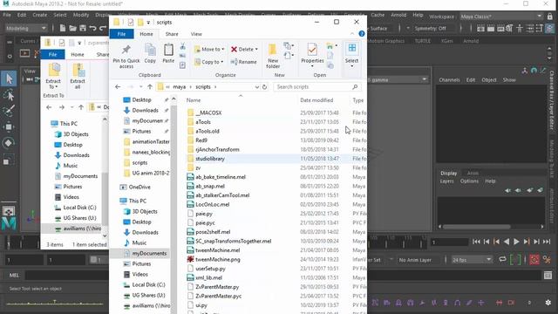
Task: Create a New folder via ribbon
Action: [x=273, y=56]
